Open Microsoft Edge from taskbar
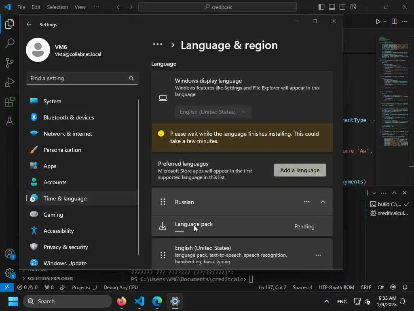 tap(157, 301)
